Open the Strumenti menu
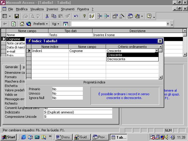 [x=68, y=9]
